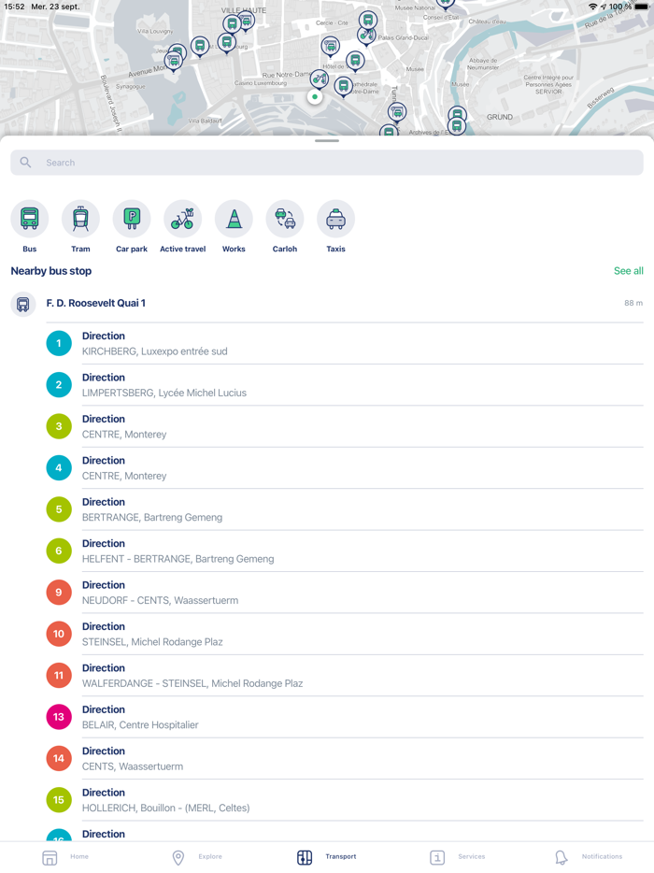Select bus line 10 badge

coord(59,634)
